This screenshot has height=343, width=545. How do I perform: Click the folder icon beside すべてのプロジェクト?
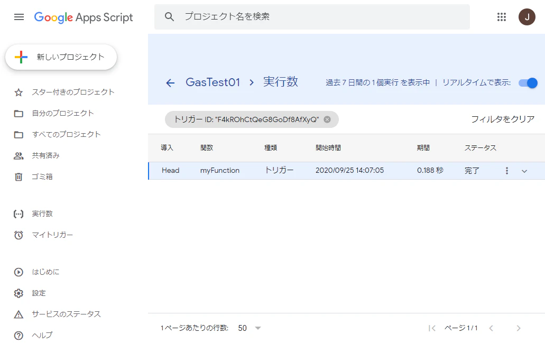(19, 135)
